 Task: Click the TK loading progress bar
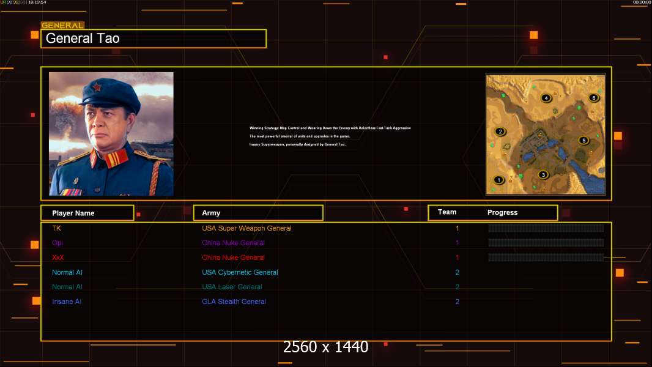546,228
